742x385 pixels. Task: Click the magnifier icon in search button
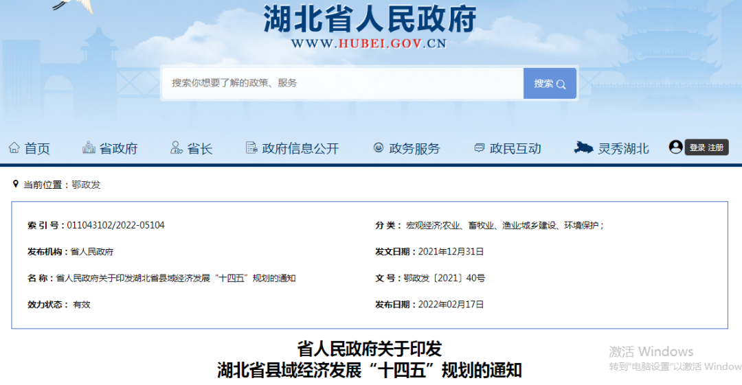(561, 84)
